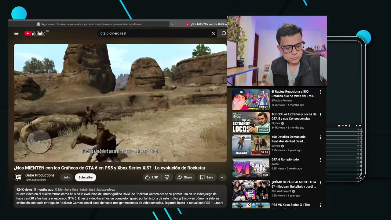391x220 pixels.
Task: Switch to the Skyscanner browser tab
Action: point(89,24)
